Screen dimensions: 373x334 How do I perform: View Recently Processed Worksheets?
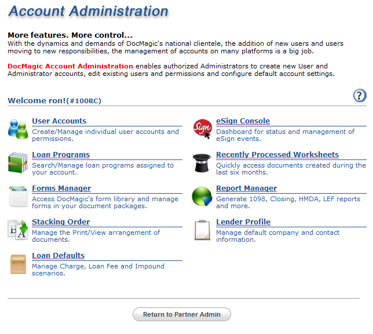(x=277, y=155)
